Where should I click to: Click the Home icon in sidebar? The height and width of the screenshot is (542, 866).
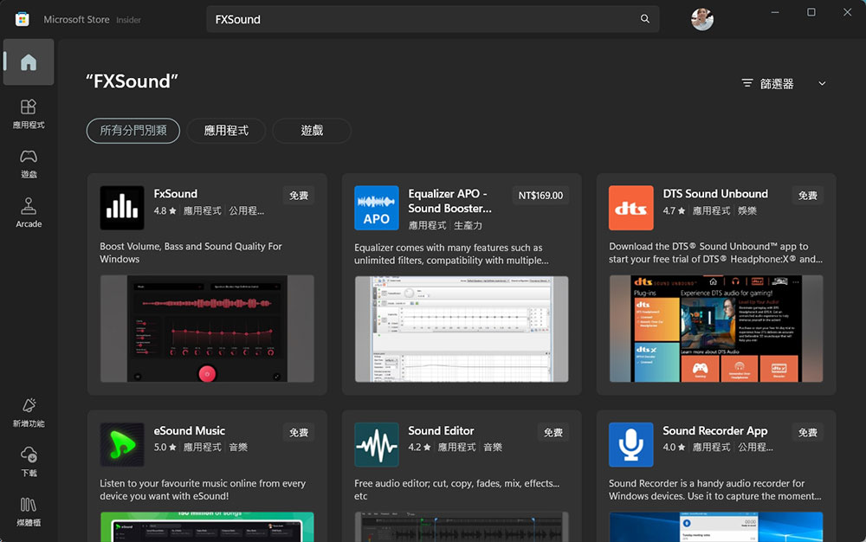pos(29,62)
